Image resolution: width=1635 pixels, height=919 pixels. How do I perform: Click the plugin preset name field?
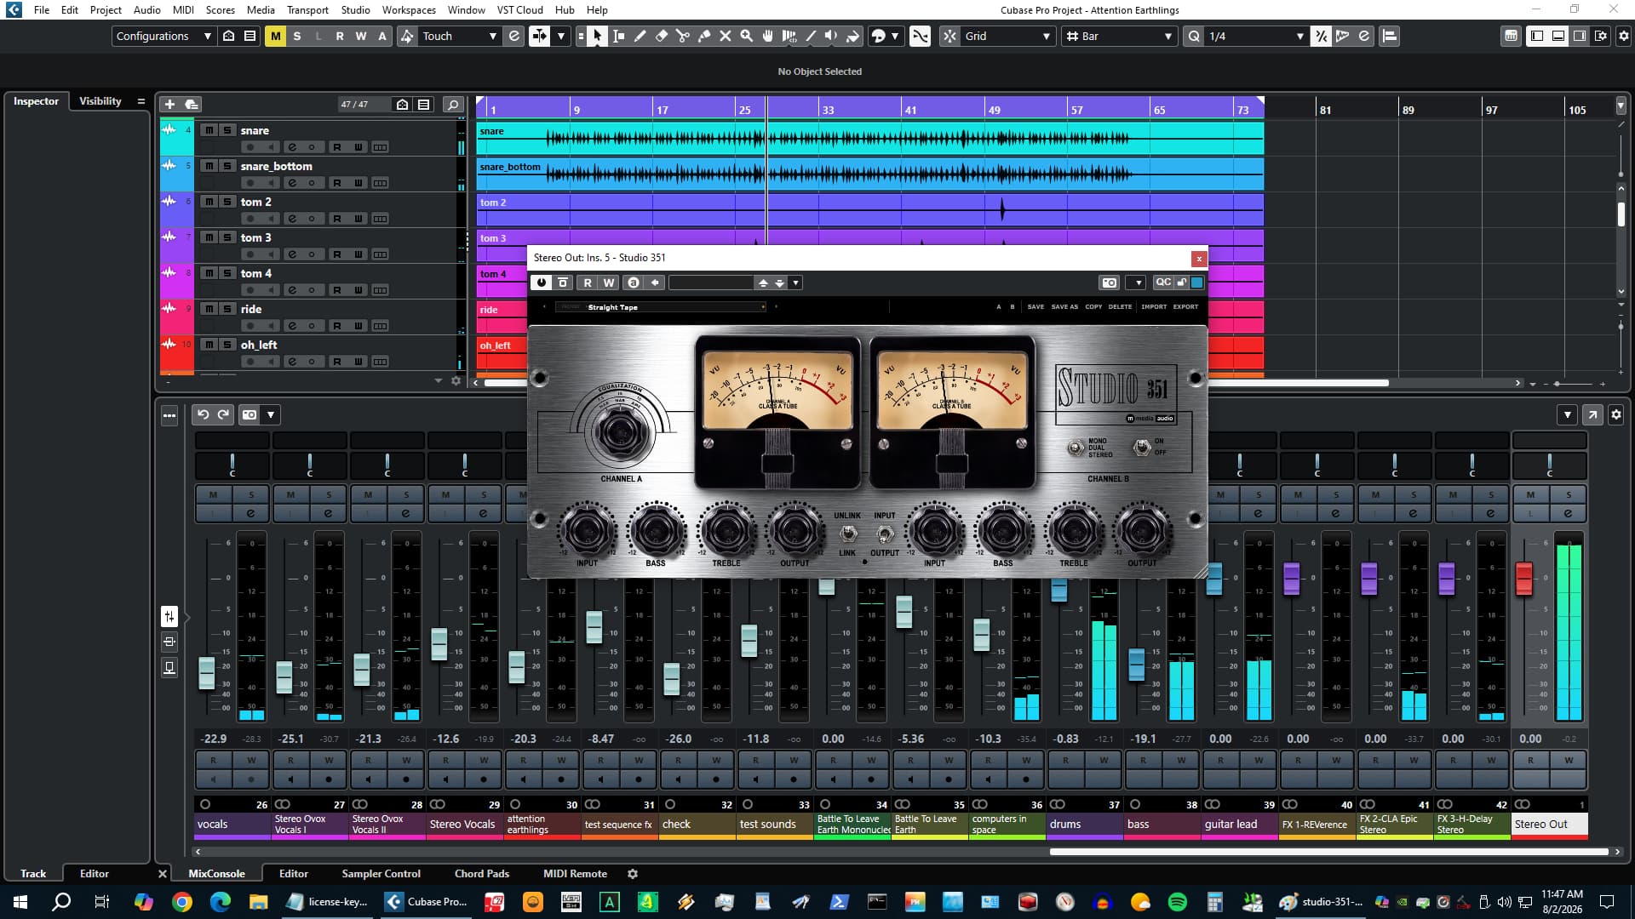pyautogui.click(x=711, y=283)
